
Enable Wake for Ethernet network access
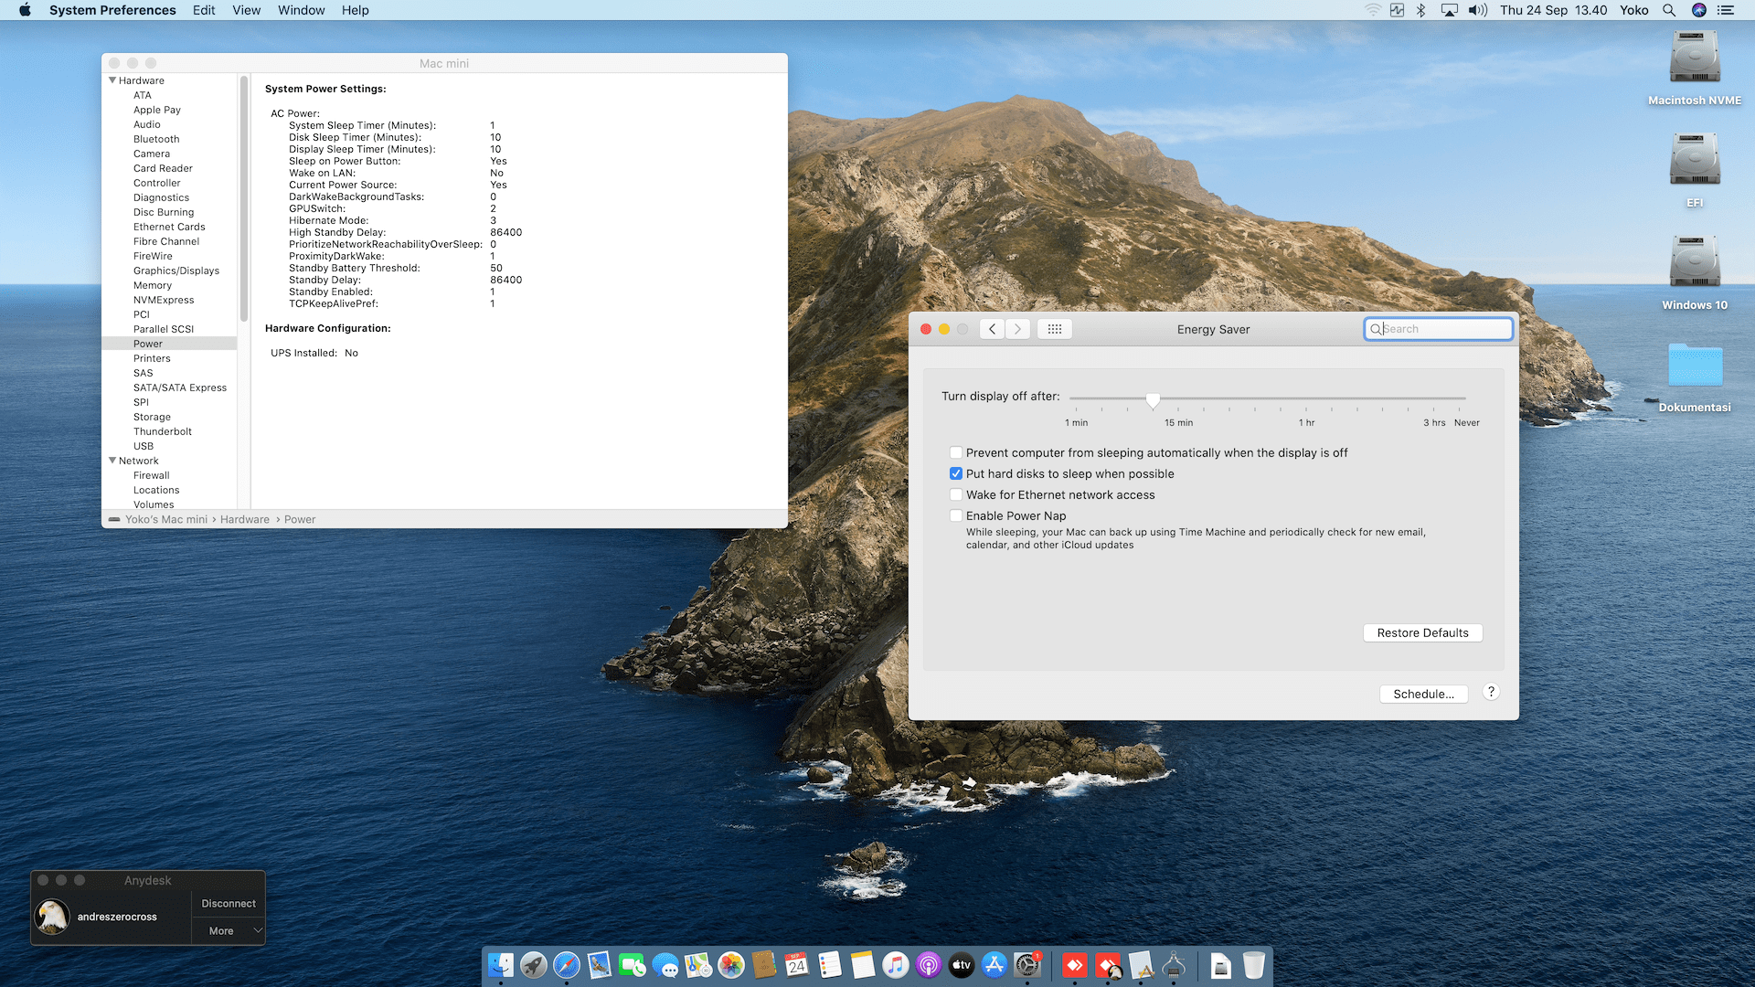click(x=956, y=495)
